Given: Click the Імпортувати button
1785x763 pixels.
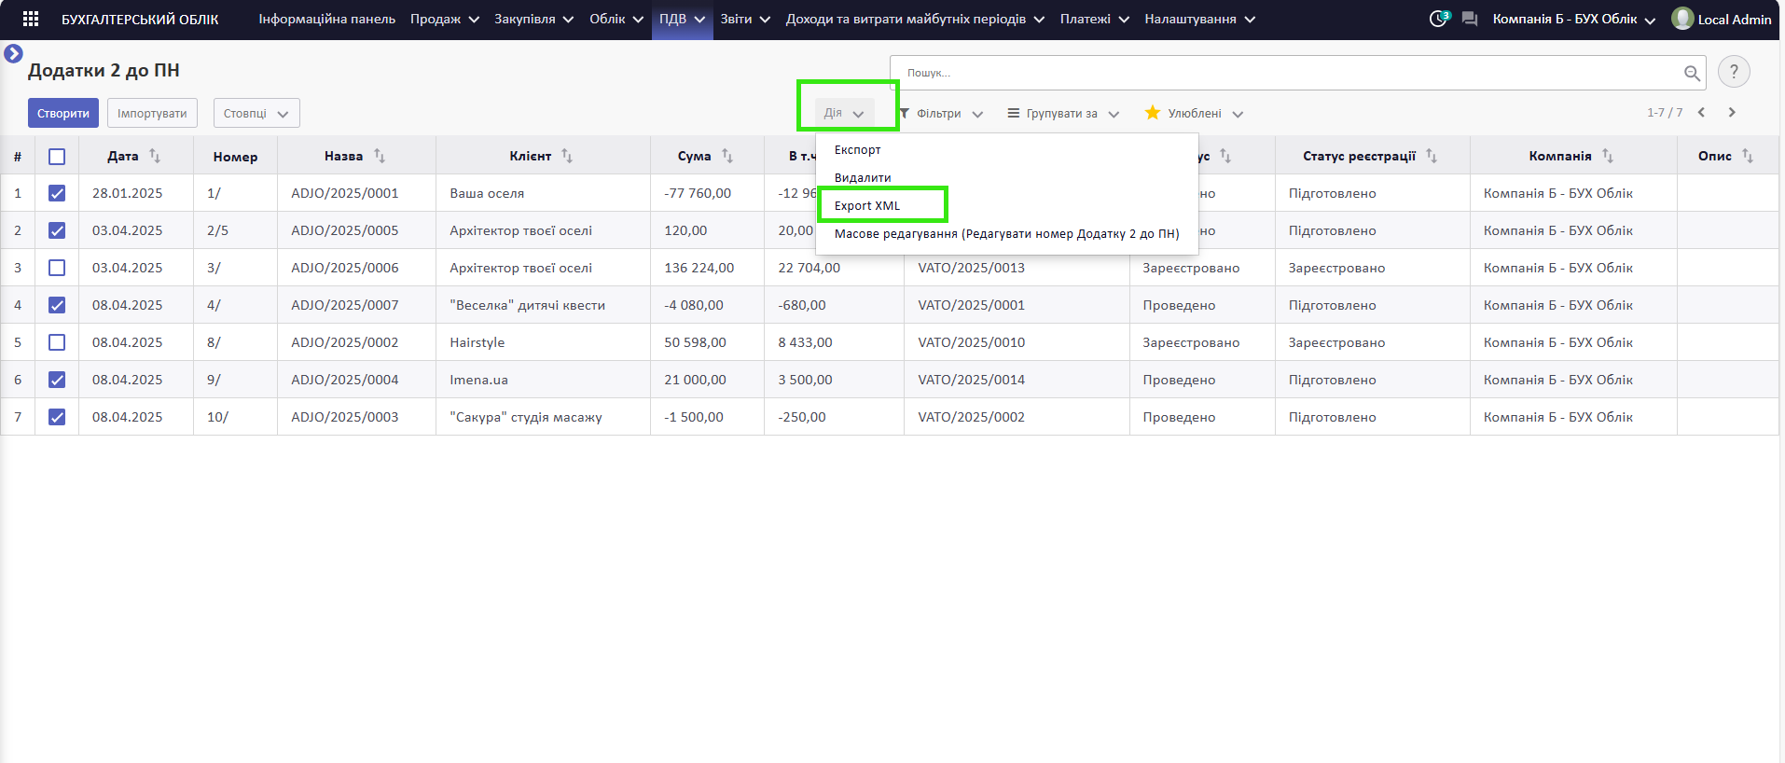Looking at the screenshot, I should click(x=152, y=113).
